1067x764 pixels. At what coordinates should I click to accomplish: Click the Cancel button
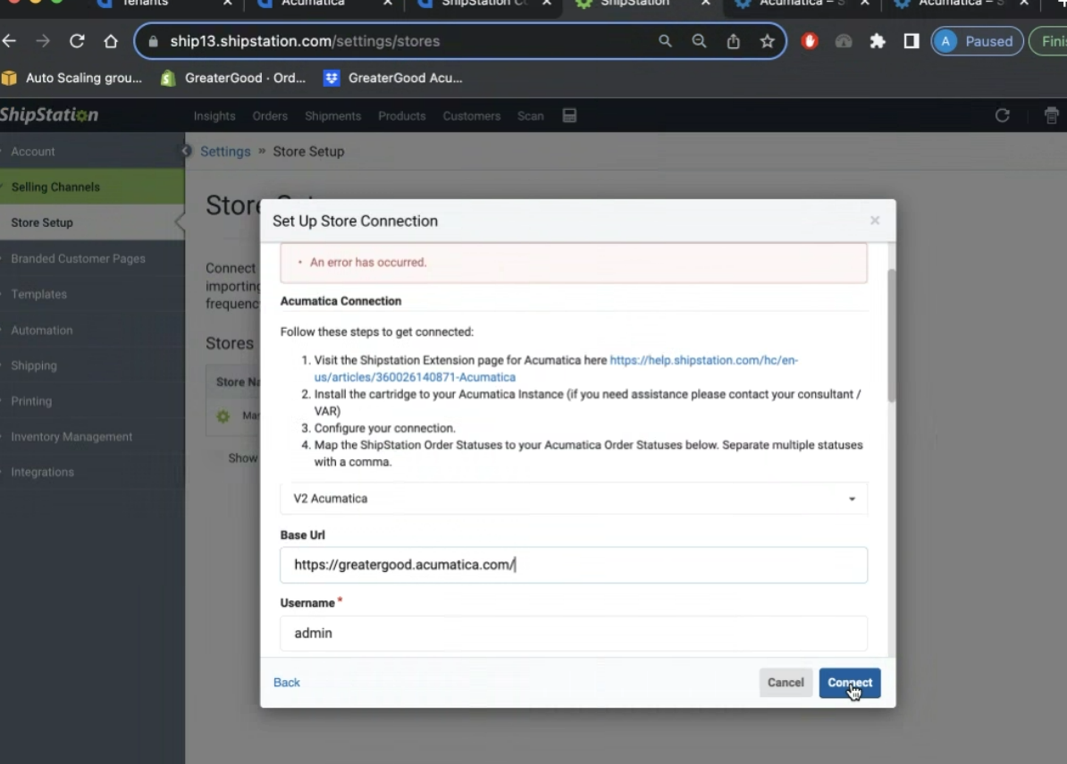click(x=786, y=683)
